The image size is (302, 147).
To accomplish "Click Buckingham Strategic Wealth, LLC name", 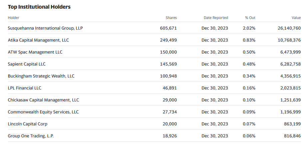I will [41, 76].
